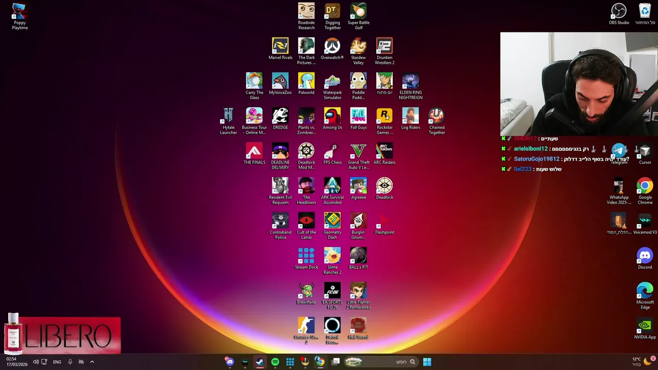The width and height of the screenshot is (658, 370).
Task: Open OBS Studio shortcut
Action: (619, 14)
